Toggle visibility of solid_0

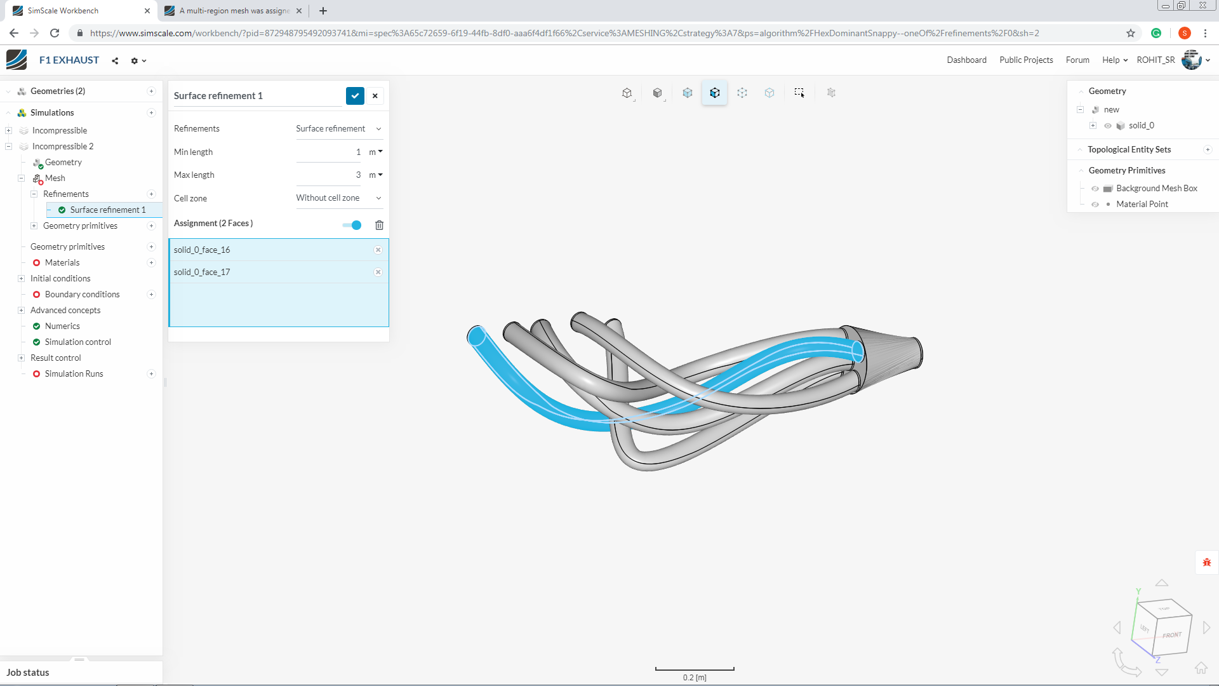[1108, 126]
